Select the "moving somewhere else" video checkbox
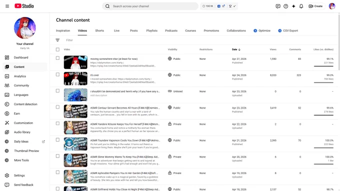The width and height of the screenshot is (340, 191). point(57,58)
